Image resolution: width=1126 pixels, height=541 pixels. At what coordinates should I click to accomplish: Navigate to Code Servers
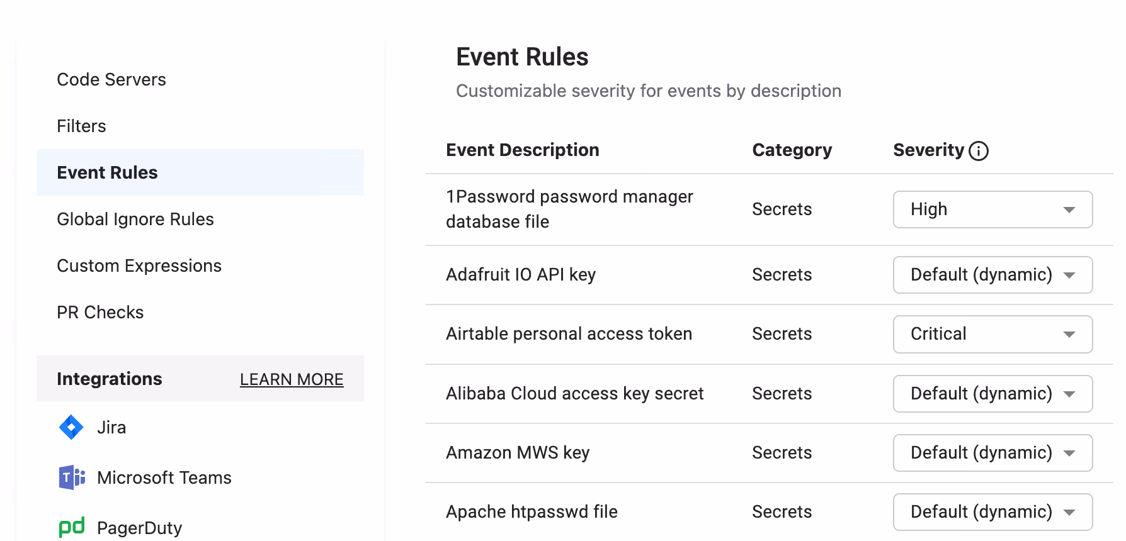click(x=111, y=79)
